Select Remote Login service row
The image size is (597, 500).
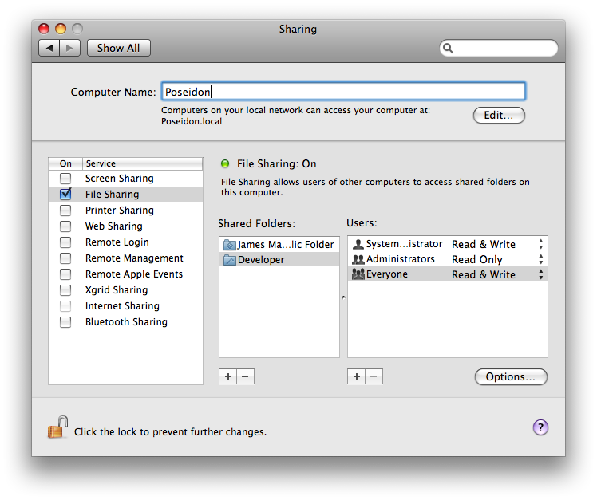[x=125, y=242]
